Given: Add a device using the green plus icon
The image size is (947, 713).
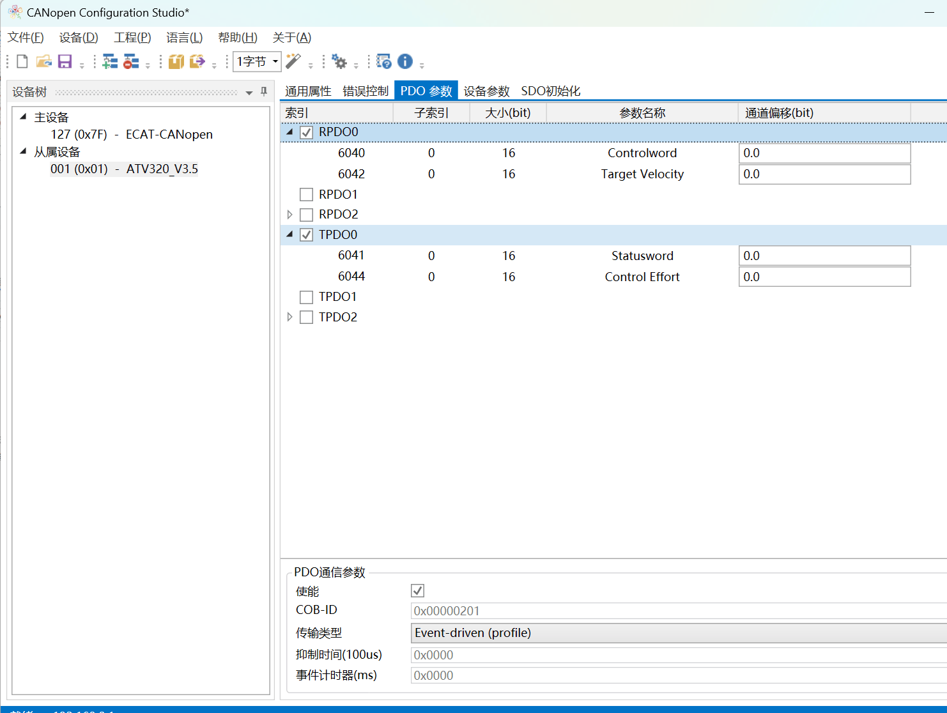Looking at the screenshot, I should click(110, 61).
